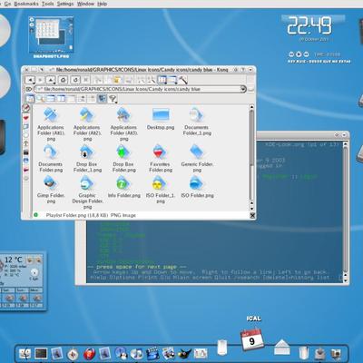Launch the terminal icon in the dock

point(41,353)
